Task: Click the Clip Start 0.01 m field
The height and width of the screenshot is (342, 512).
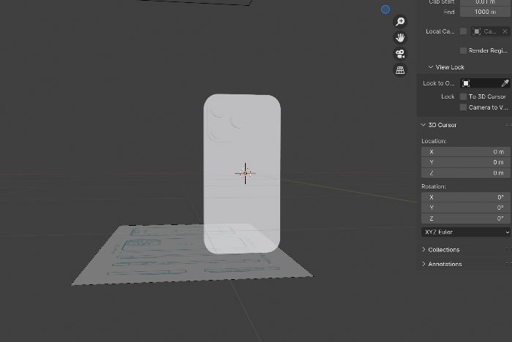Action: pyautogui.click(x=485, y=2)
